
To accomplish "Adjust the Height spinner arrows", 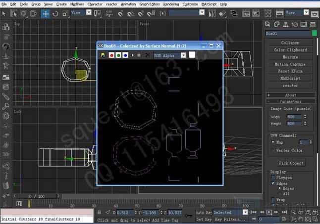I will (x=305, y=124).
